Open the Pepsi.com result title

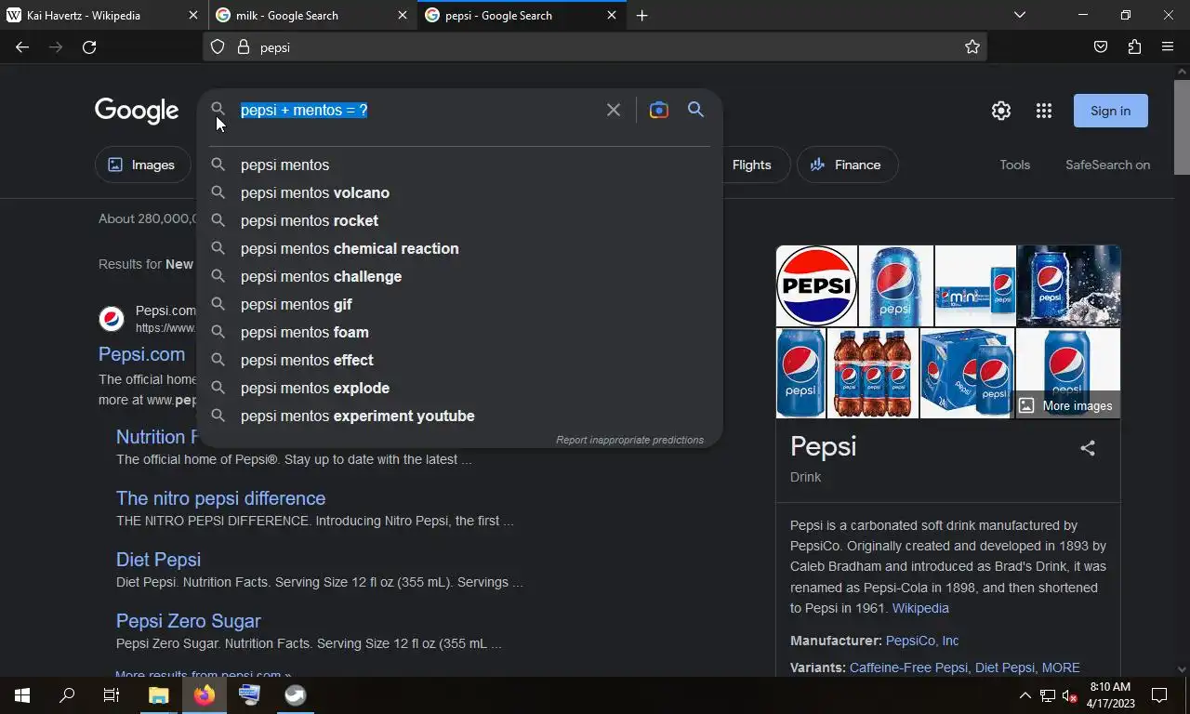(x=141, y=354)
